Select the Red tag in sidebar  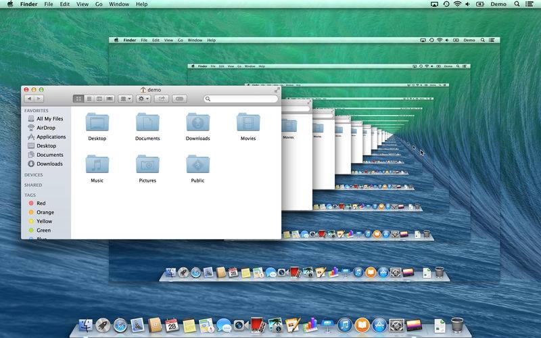pyautogui.click(x=37, y=203)
